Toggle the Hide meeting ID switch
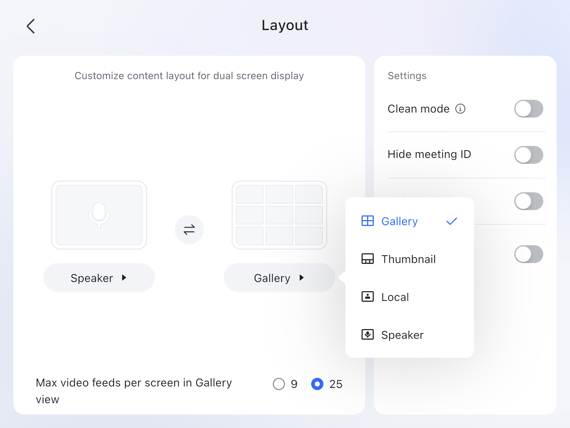 (x=529, y=155)
